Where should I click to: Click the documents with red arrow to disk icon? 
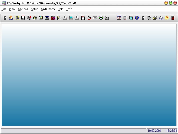pos(29,18)
